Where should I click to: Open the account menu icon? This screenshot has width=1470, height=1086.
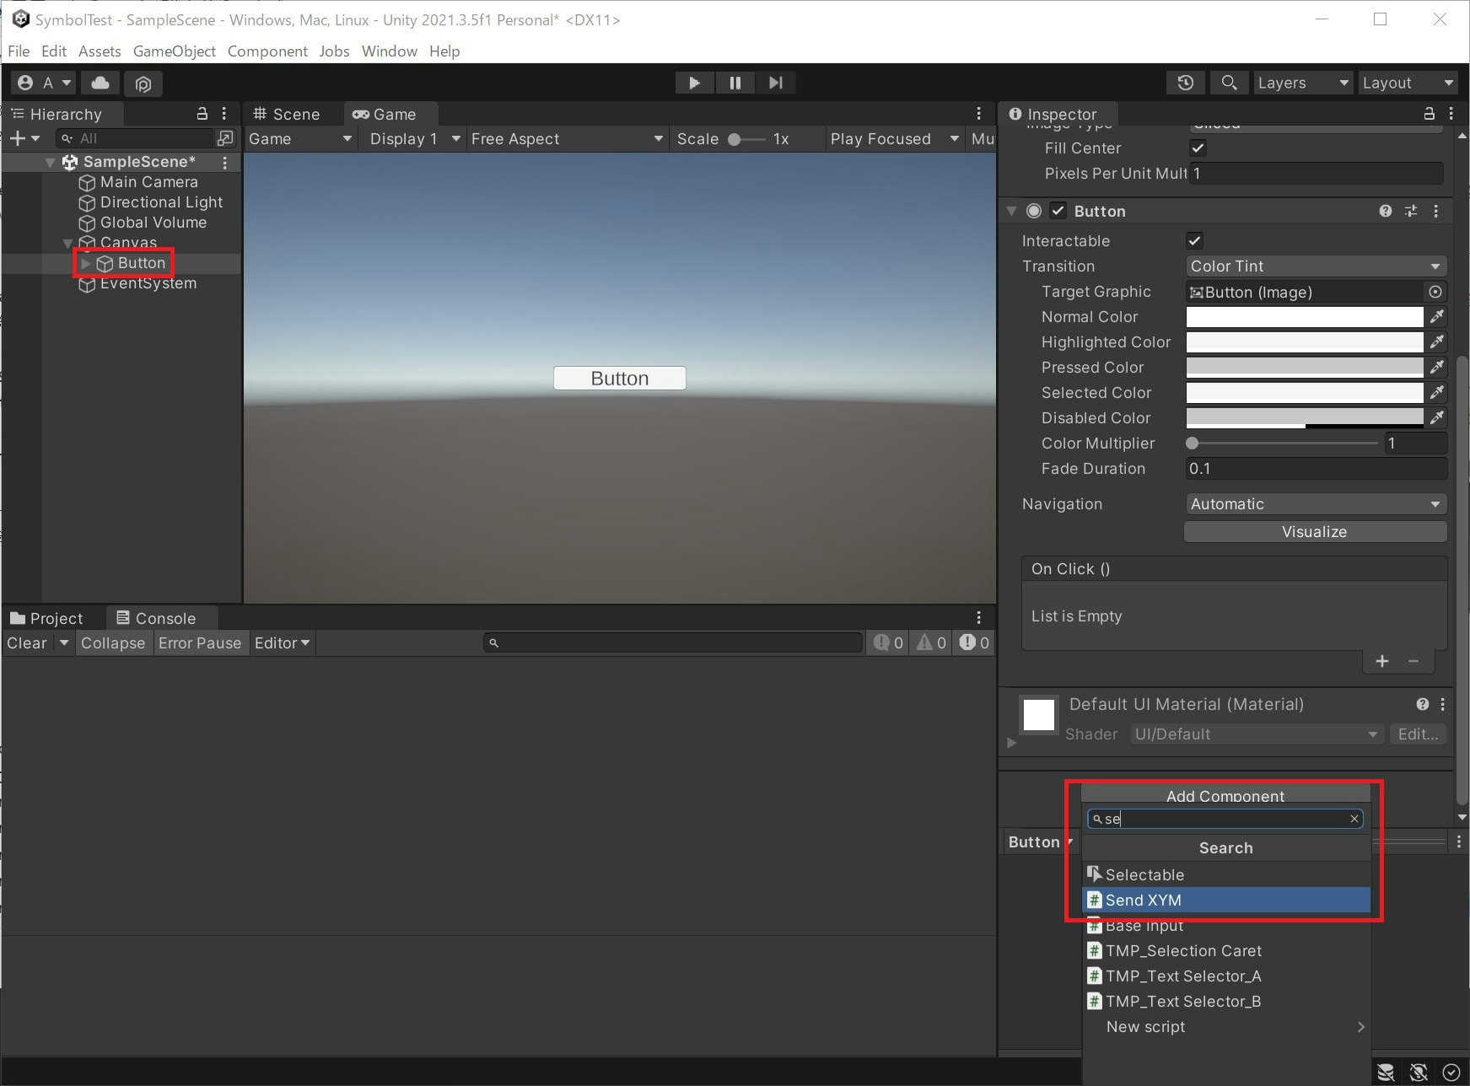click(44, 83)
